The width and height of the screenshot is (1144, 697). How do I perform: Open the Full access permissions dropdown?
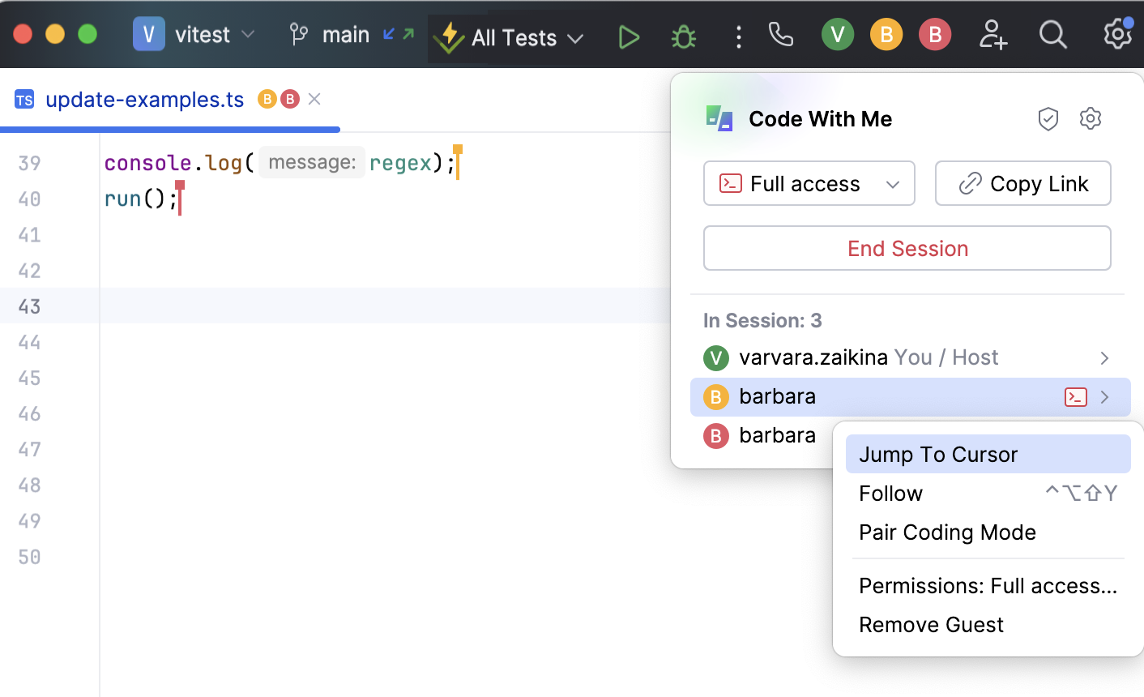pyautogui.click(x=809, y=184)
